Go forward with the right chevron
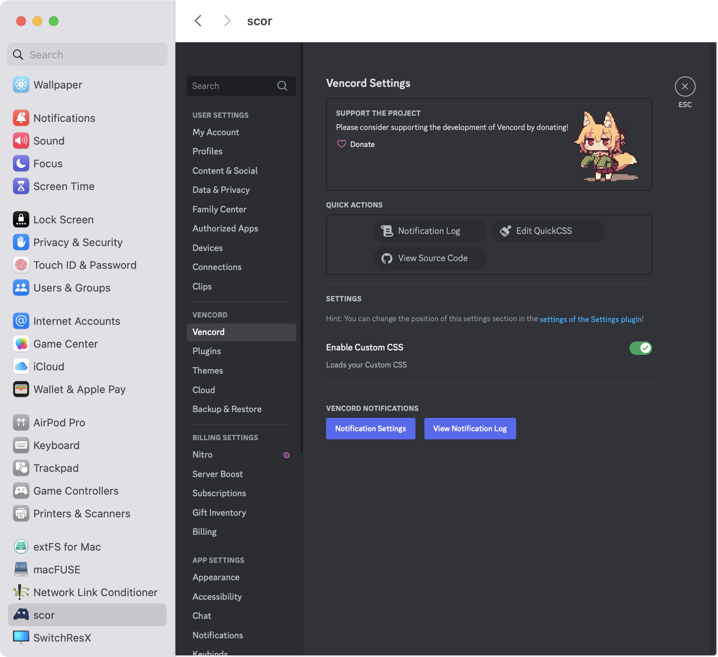718x657 pixels. tap(227, 21)
